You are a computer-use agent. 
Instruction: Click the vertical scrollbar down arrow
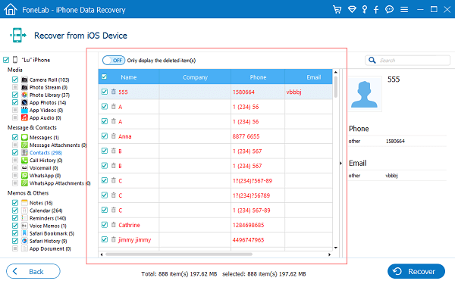[x=336, y=248]
